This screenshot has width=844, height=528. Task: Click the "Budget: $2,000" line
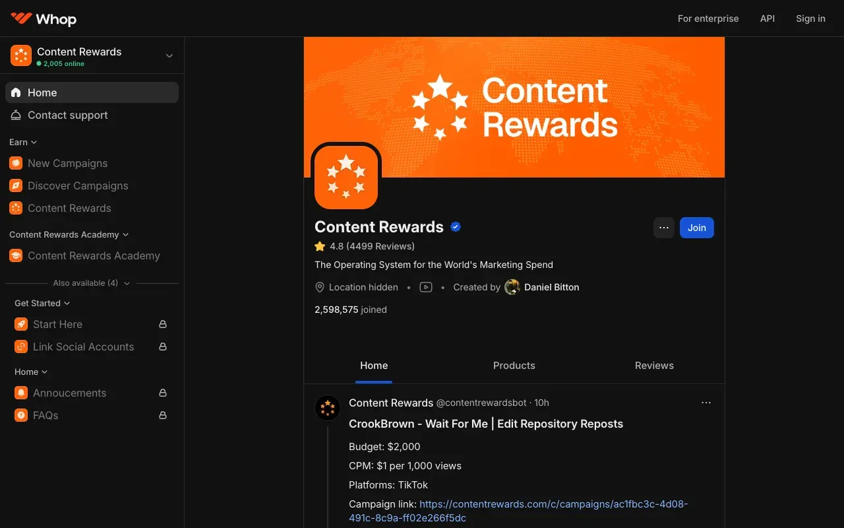(x=384, y=446)
